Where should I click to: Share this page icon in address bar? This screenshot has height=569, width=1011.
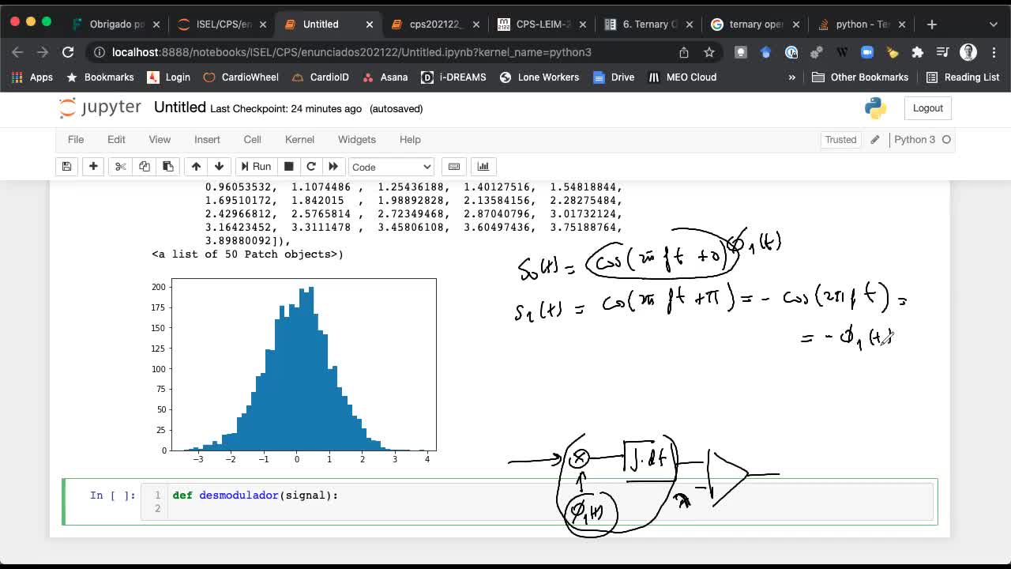684,52
